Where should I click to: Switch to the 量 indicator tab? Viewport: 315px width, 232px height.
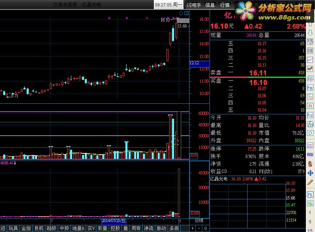click(x=126, y=228)
